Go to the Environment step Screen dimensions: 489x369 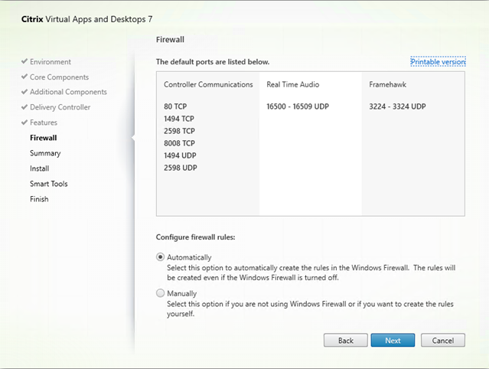click(x=51, y=62)
